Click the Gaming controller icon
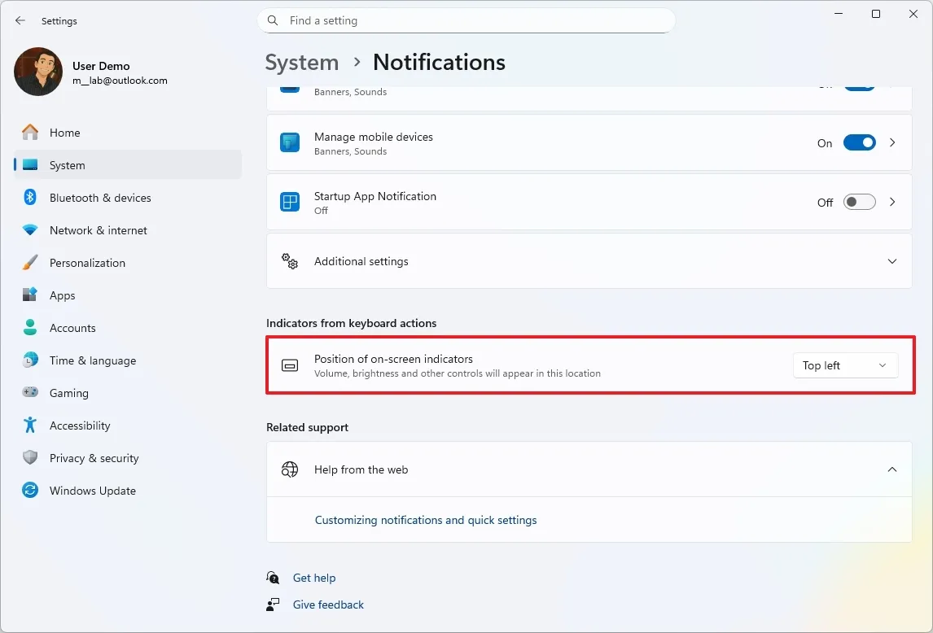Image resolution: width=933 pixels, height=633 pixels. tap(30, 393)
